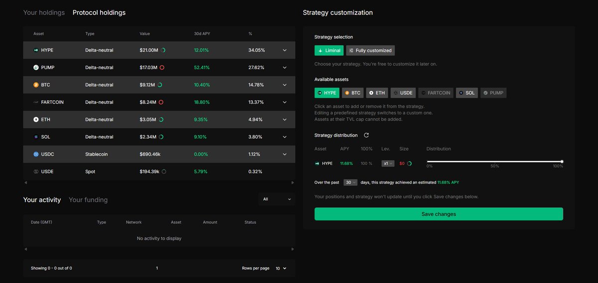Switch to Protocol holdings tab
This screenshot has width=598, height=283.
click(x=99, y=12)
